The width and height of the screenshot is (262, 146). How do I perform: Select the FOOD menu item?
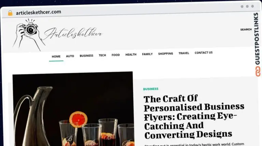(x=116, y=55)
